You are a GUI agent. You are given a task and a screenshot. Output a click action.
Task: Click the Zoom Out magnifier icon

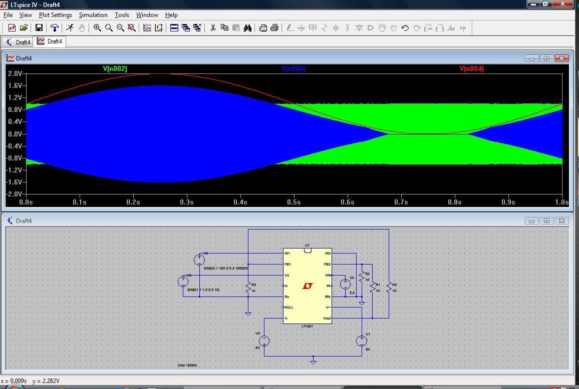120,28
